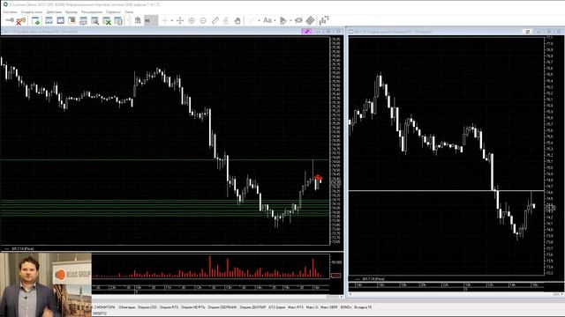Viewport: 565px width, 317px height.
Task: Click the icon button in right chart title bar
Action: pyautogui.click(x=528, y=32)
